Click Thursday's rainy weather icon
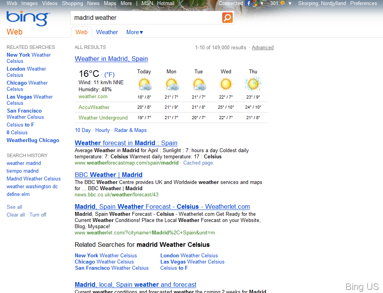 tap(253, 84)
